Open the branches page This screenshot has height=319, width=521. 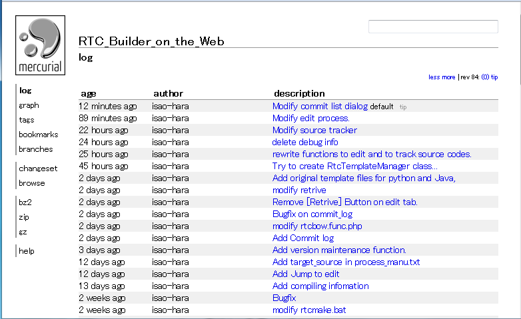pos(36,149)
